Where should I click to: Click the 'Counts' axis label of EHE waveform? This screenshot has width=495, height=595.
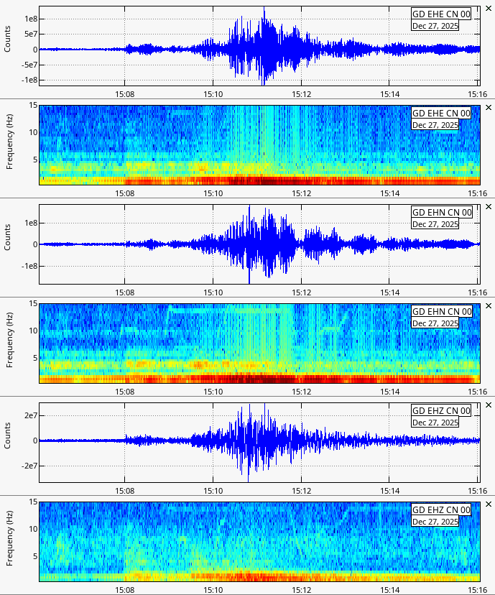coord(7,39)
